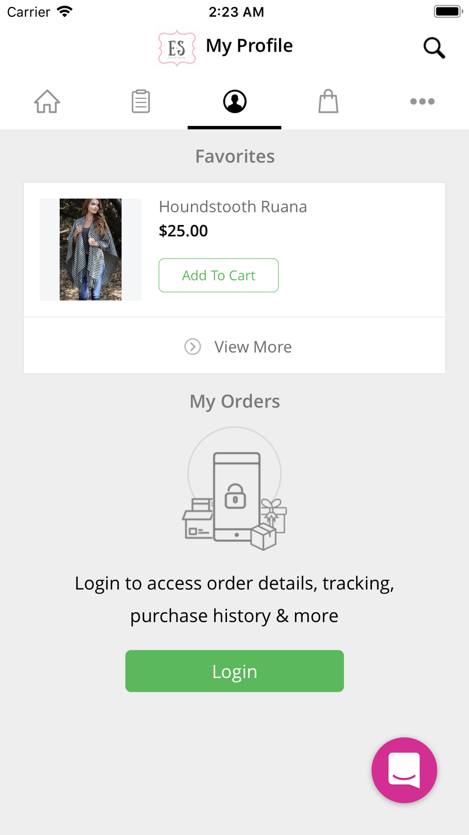Open the orders clipboard tab
The width and height of the screenshot is (469, 835).
141,101
